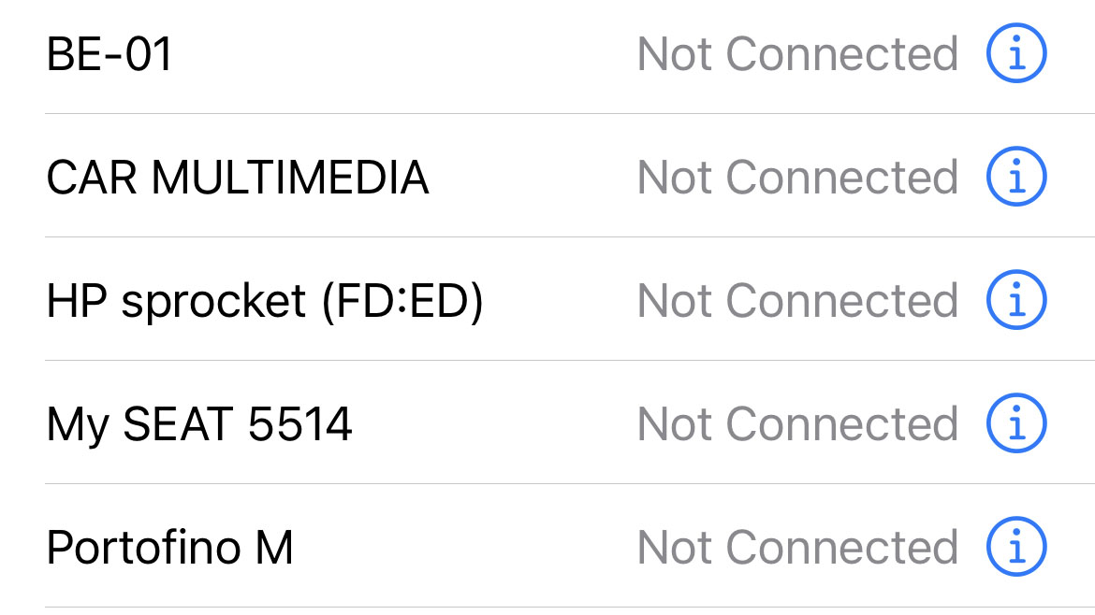This screenshot has height=615, width=1095.
Task: Tap the HP sprocket info icon
Action: coord(1016,301)
